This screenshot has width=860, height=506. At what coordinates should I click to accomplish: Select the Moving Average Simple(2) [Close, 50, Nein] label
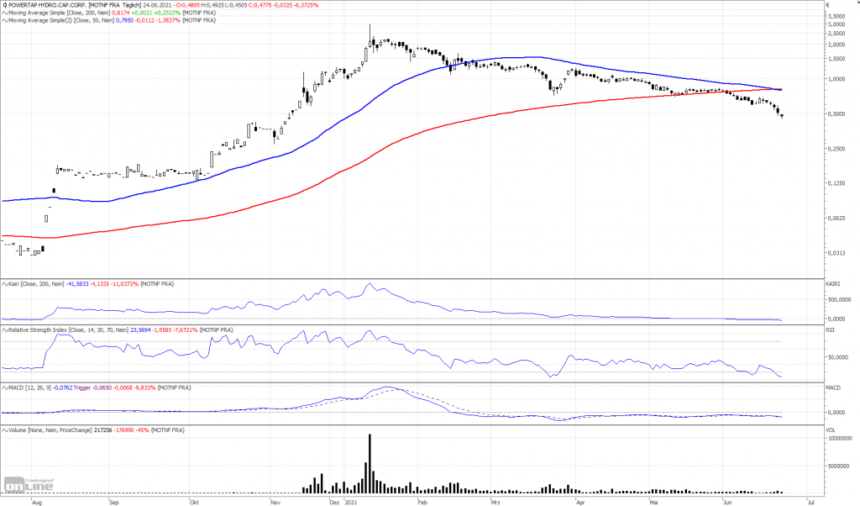point(61,20)
